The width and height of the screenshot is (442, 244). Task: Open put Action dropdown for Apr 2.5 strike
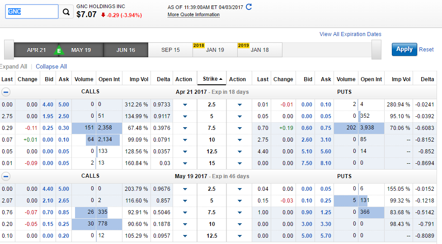pos(240,105)
